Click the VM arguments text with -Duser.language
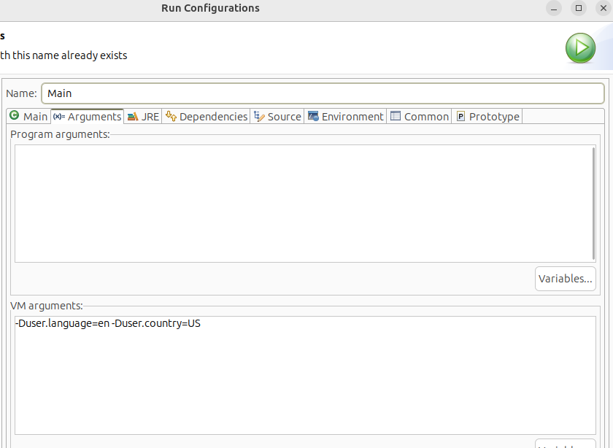 click(107, 323)
